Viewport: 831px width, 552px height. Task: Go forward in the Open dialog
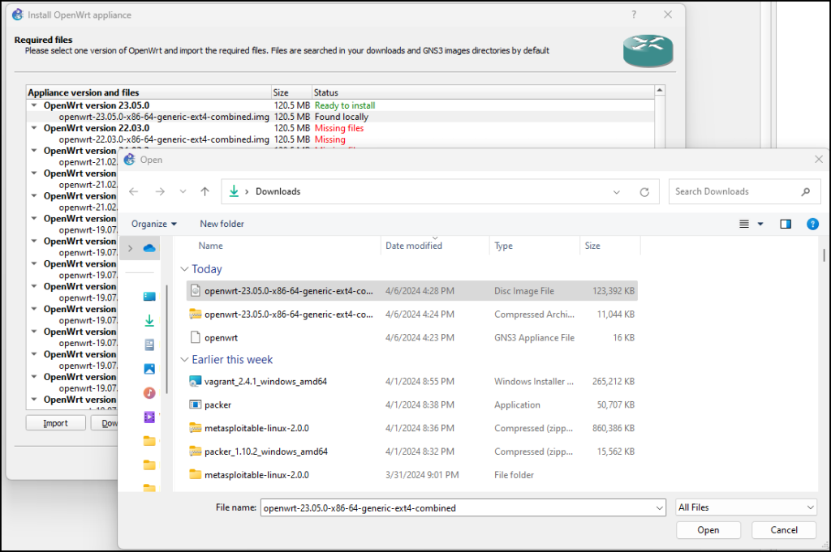(x=160, y=191)
